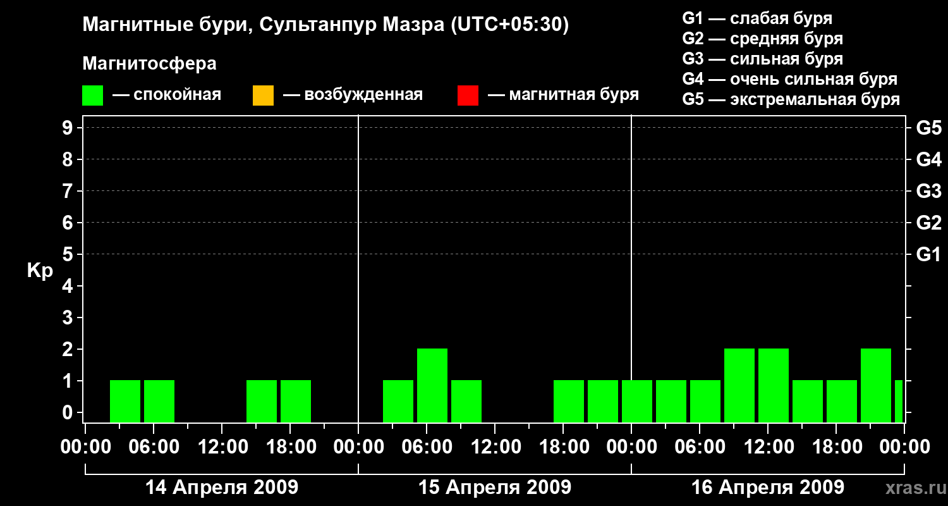Click the "Магнитосфера" legend heading
The image size is (948, 506).
click(150, 64)
